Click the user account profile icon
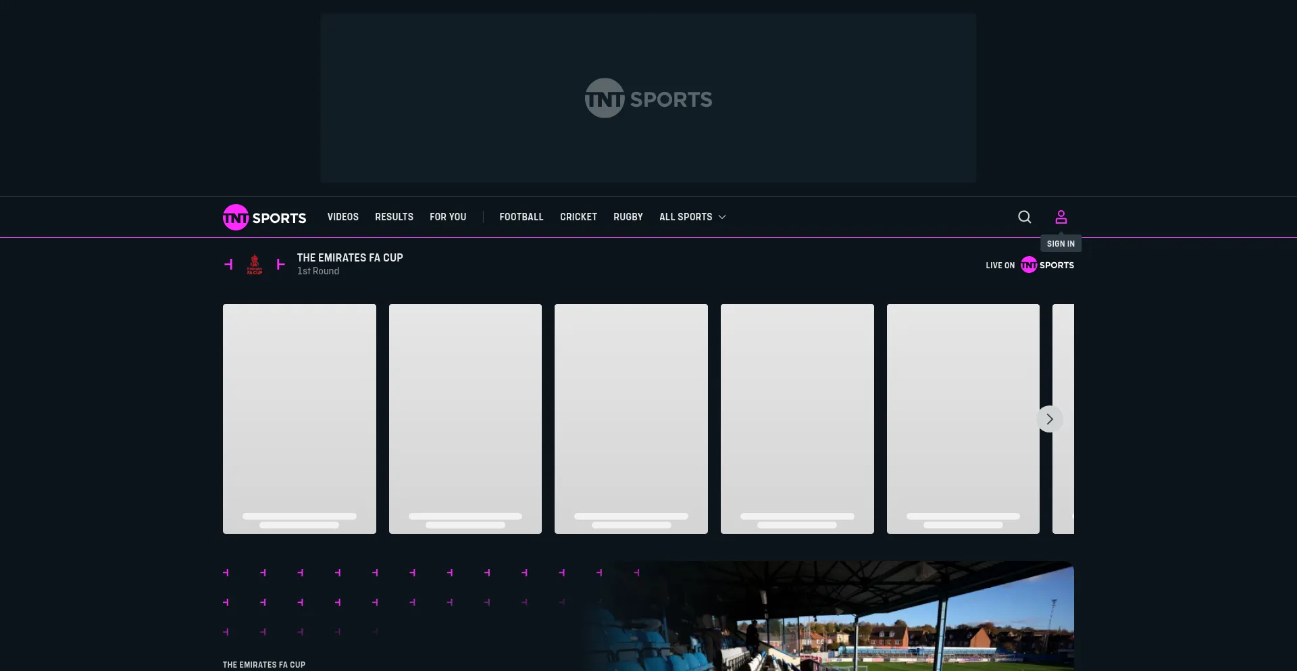The image size is (1297, 671). click(x=1061, y=217)
